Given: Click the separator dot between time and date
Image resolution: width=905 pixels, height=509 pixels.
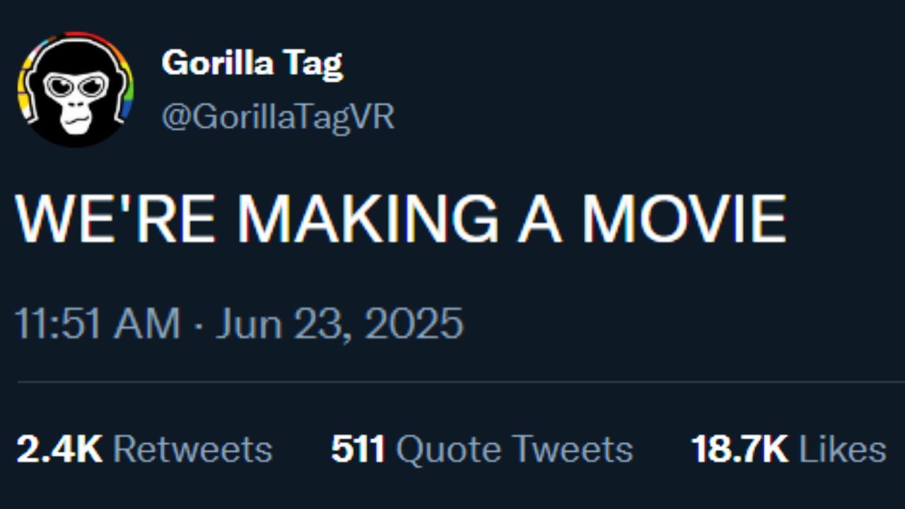Looking at the screenshot, I should (x=198, y=325).
